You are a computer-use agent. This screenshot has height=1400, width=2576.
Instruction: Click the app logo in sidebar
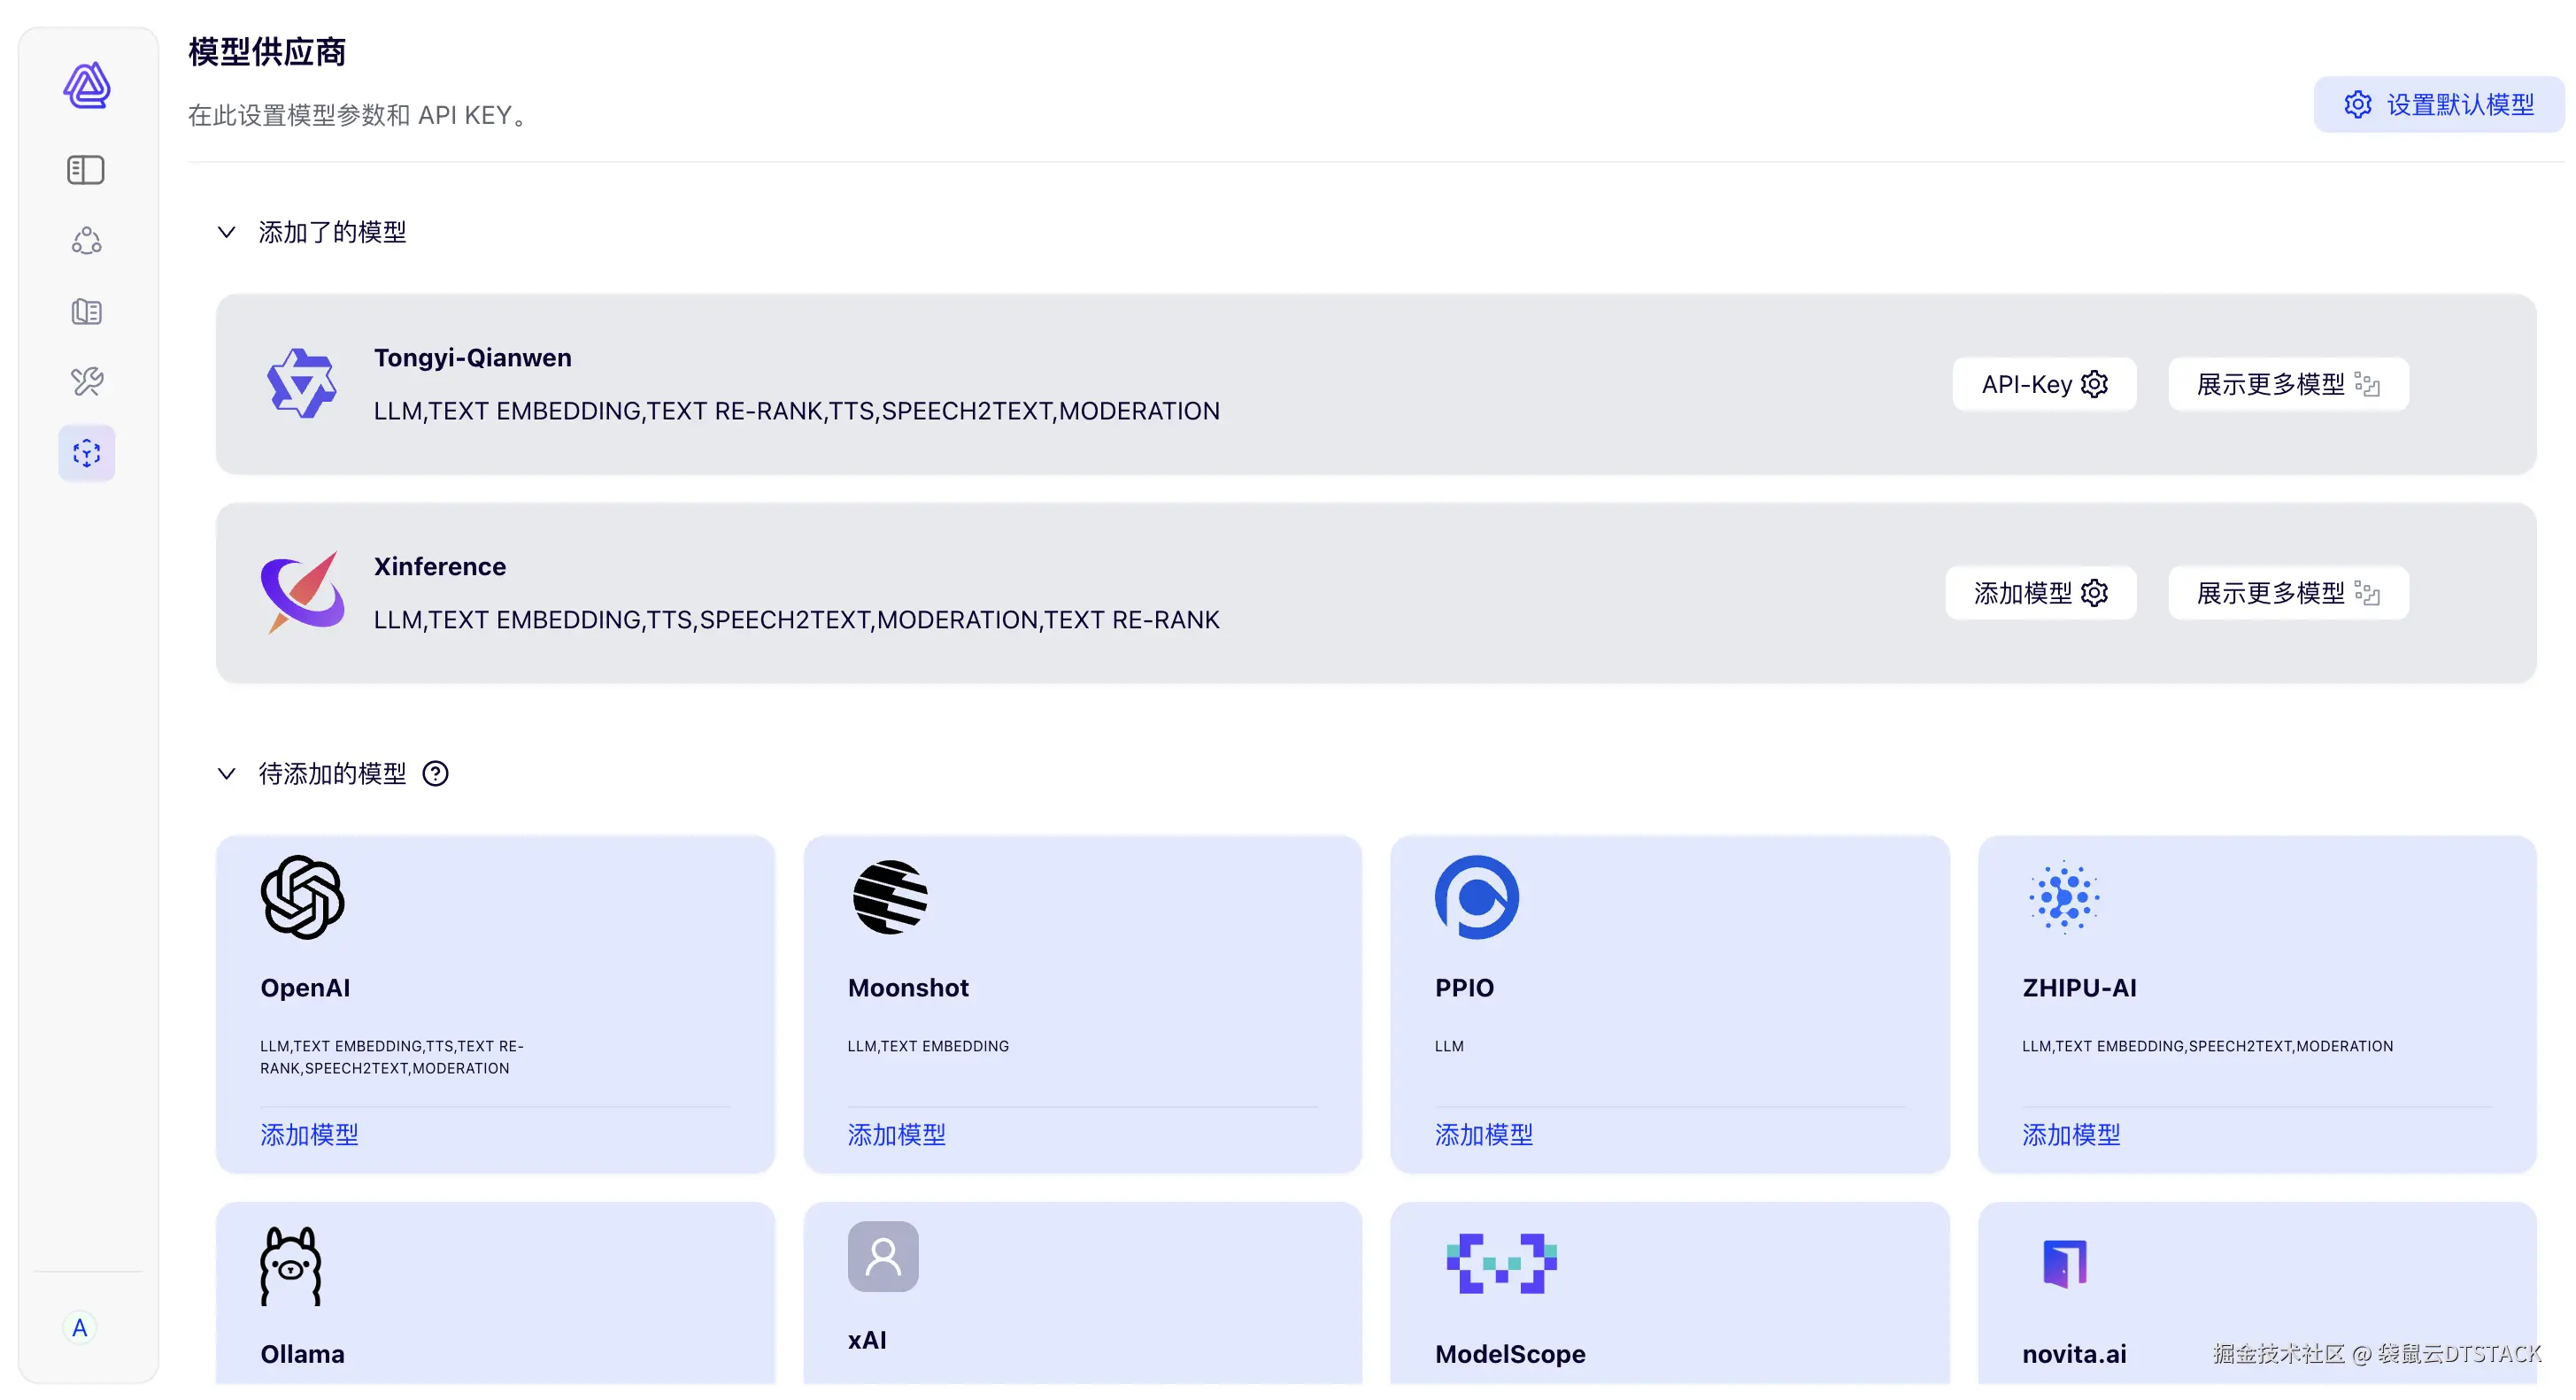click(x=87, y=86)
